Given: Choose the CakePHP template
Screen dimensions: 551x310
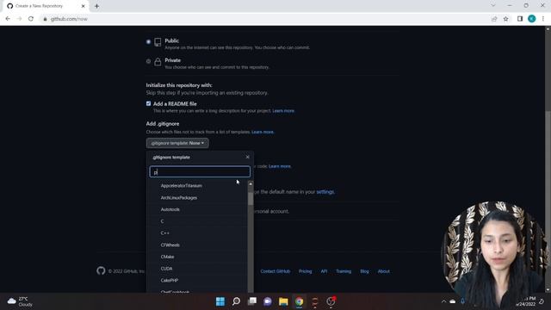Looking at the screenshot, I should pyautogui.click(x=170, y=281).
